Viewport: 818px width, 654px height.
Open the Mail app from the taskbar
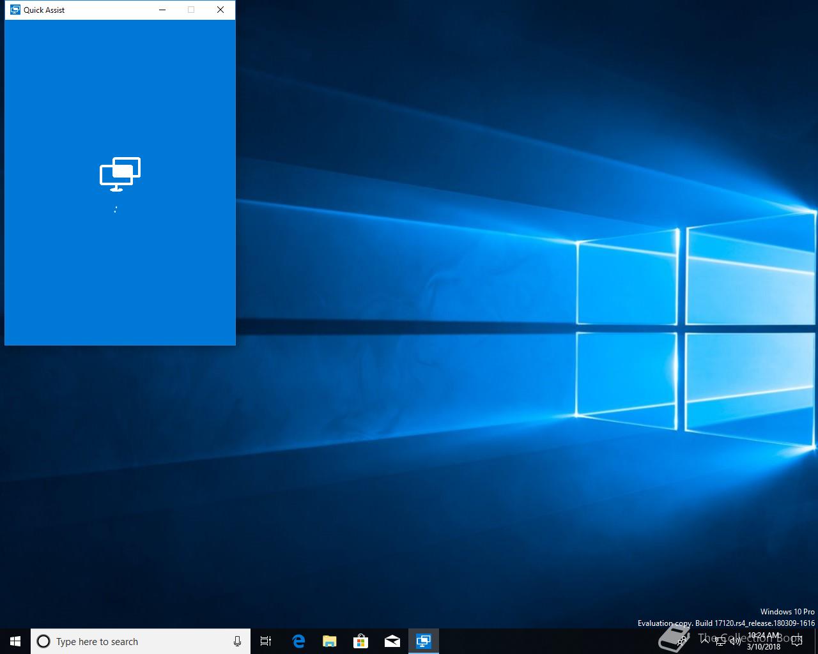coord(392,641)
